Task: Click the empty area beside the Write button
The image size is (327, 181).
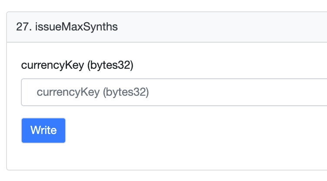Action: coord(188,131)
